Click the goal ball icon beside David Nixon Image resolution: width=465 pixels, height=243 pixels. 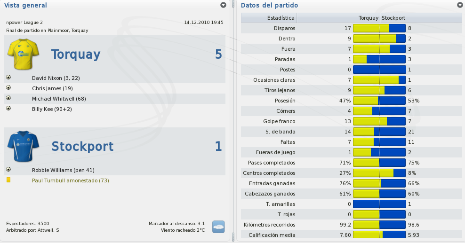tap(8, 77)
